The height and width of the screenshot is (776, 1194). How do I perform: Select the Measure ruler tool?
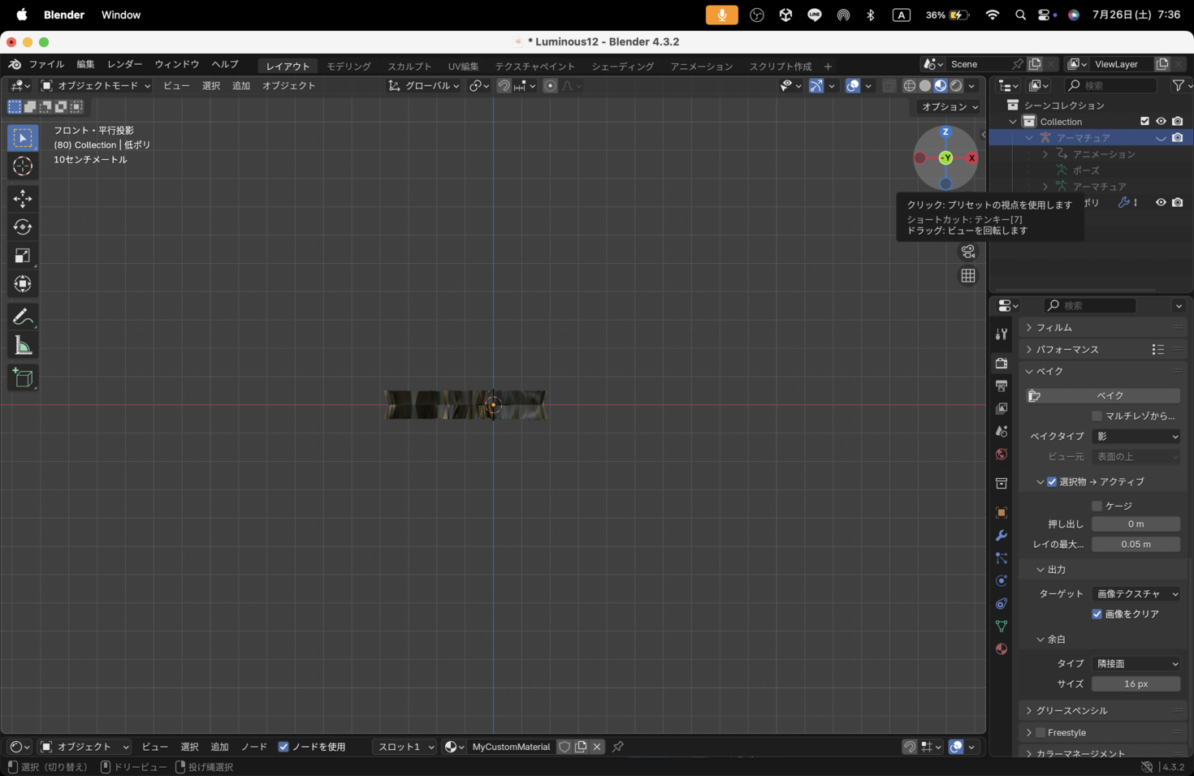[x=23, y=346]
